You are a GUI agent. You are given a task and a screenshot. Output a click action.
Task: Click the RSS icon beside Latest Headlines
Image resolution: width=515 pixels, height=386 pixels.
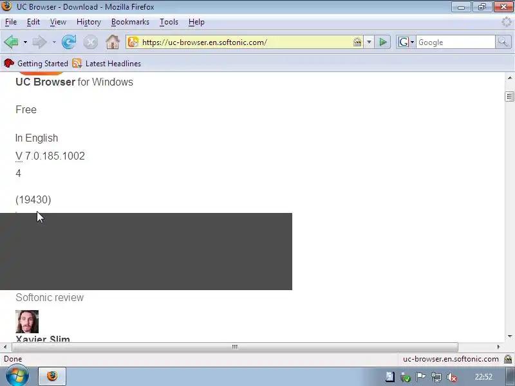[77, 63]
